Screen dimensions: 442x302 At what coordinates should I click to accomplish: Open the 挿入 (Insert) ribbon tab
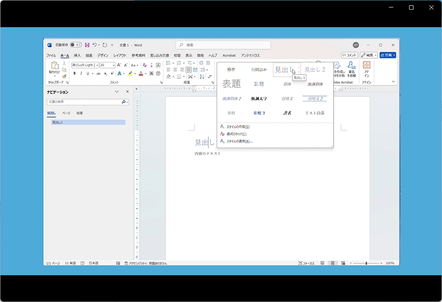pos(77,56)
